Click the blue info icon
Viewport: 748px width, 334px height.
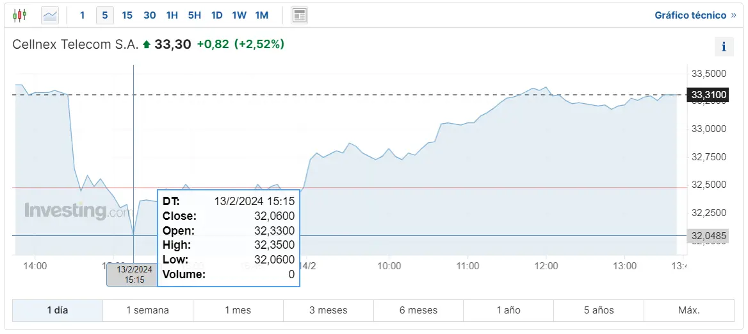coord(724,47)
